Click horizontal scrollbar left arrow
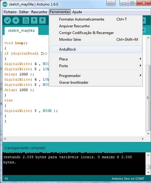Image resolution: width=151 pixels, height=183 pixels. coord(5,139)
